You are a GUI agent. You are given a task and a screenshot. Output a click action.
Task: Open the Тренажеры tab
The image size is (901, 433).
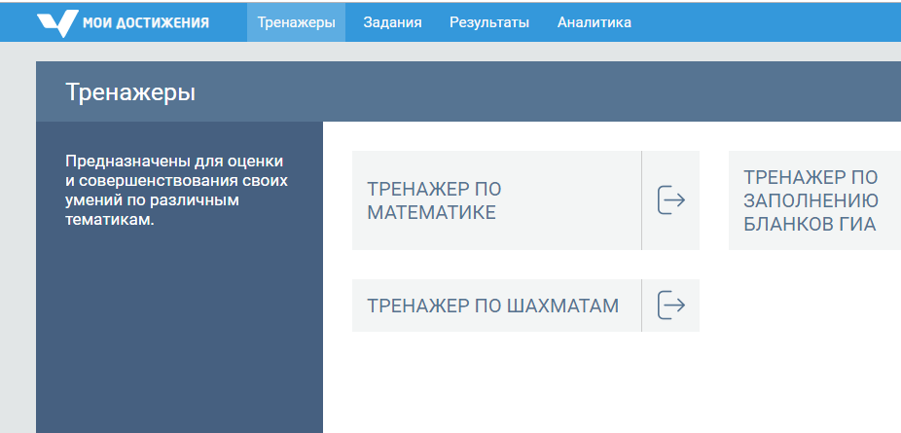pyautogui.click(x=296, y=22)
